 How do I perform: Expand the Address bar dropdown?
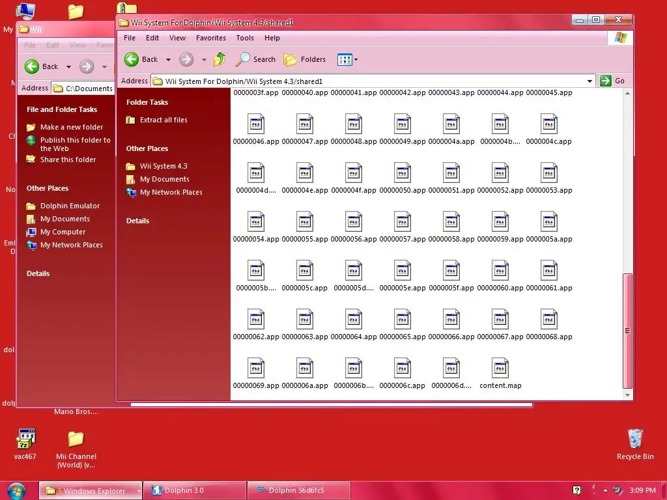589,81
